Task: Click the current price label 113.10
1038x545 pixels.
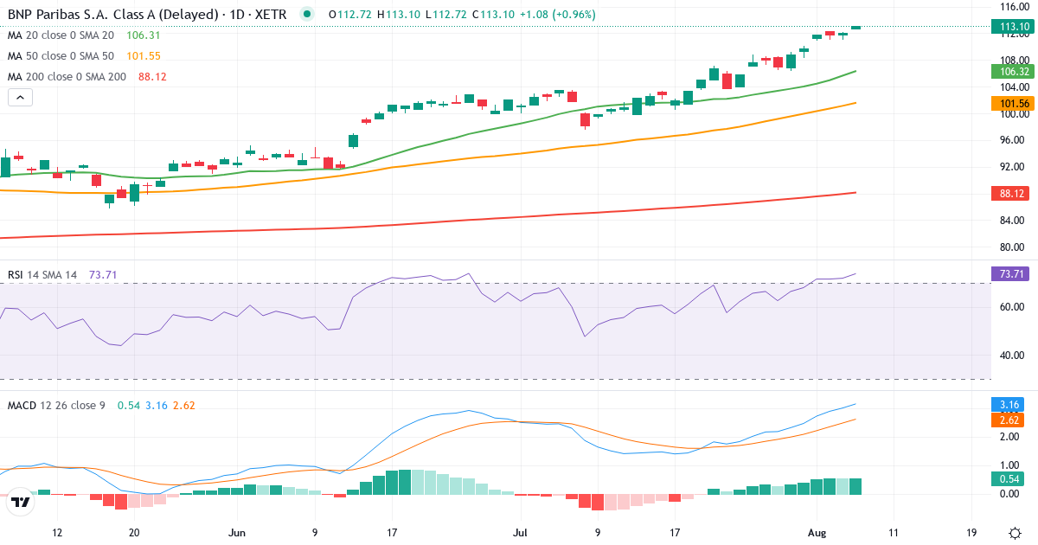Action: click(1013, 27)
